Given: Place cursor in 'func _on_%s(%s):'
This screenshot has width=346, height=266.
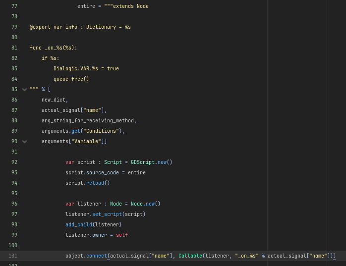Looking at the screenshot, I should pos(53,48).
